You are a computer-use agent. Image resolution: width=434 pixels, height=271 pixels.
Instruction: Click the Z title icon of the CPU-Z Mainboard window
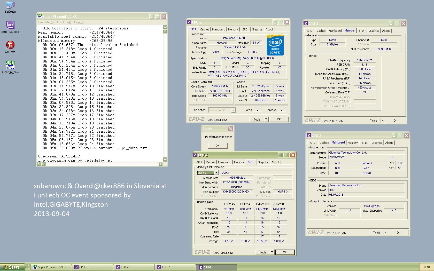308,135
